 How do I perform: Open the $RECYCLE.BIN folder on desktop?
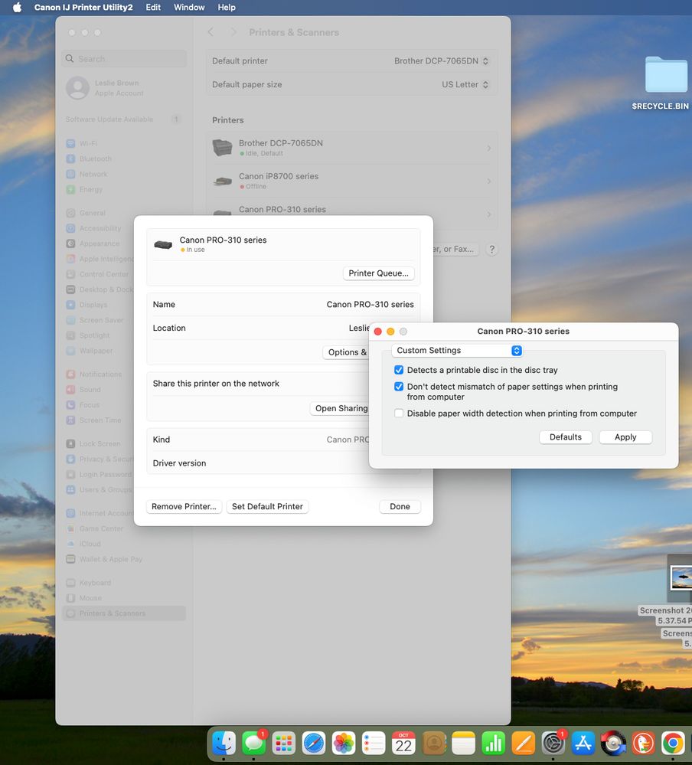click(666, 76)
